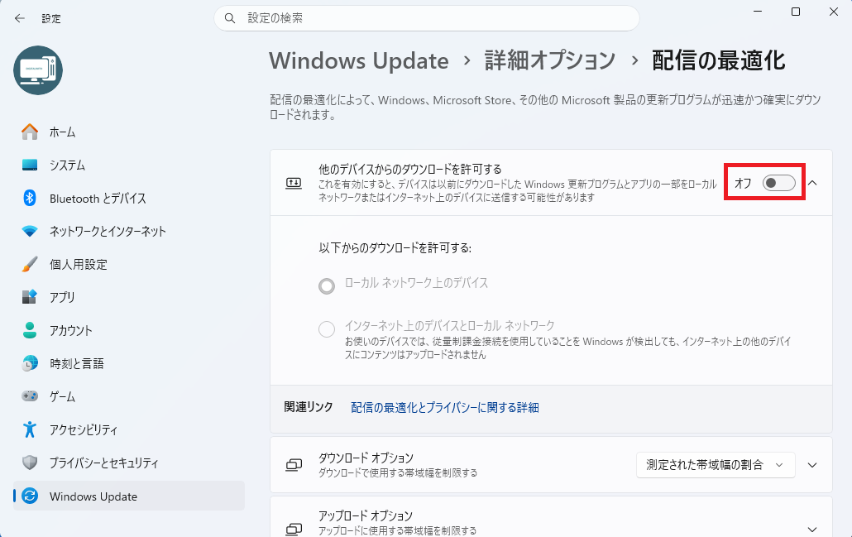The height and width of the screenshot is (537, 852).
Task: Click the user profile avatar
Action: tap(38, 70)
